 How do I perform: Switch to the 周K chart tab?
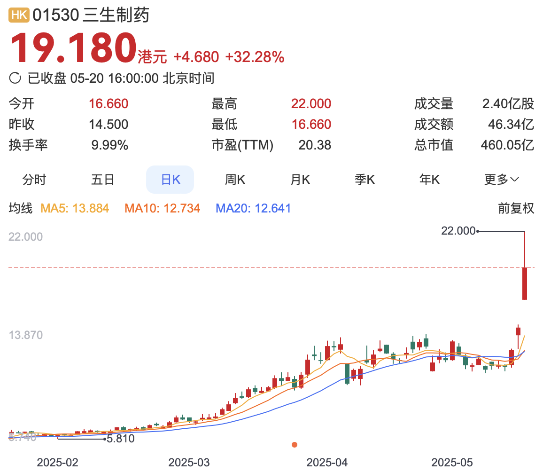pyautogui.click(x=235, y=180)
